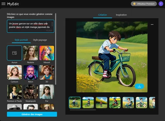Viewport: 165px width, 121px height.
Task: Click the 'Décrivez ce que vous voulez générer' label
Action: [30, 15]
